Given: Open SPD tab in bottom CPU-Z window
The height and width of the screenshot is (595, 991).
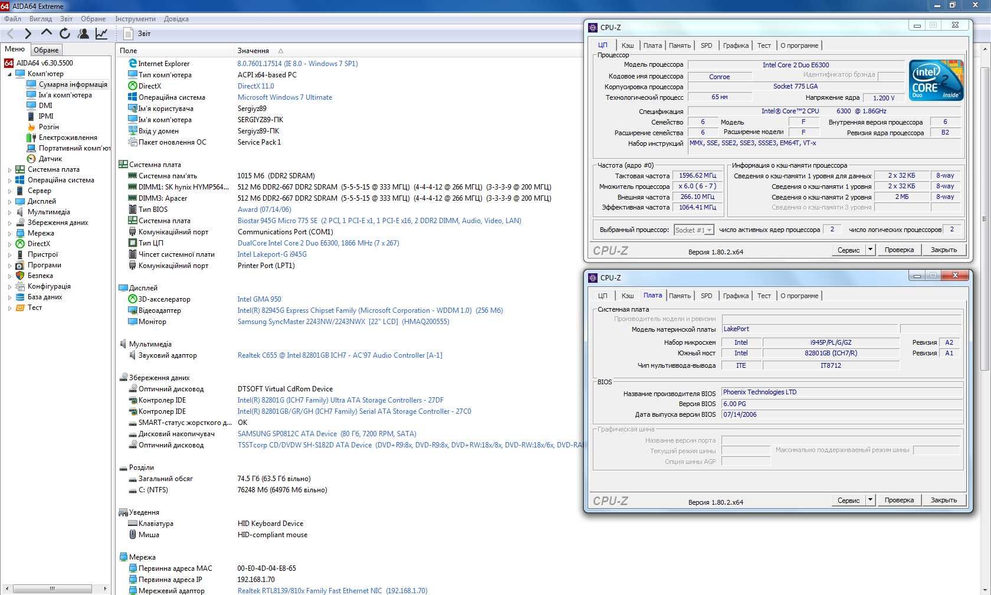Looking at the screenshot, I should [706, 296].
